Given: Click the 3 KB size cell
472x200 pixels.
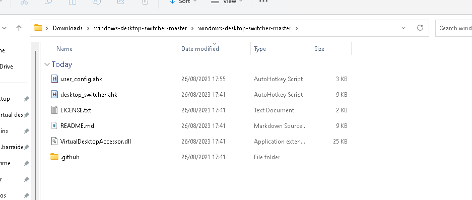Looking at the screenshot, I should (342, 79).
